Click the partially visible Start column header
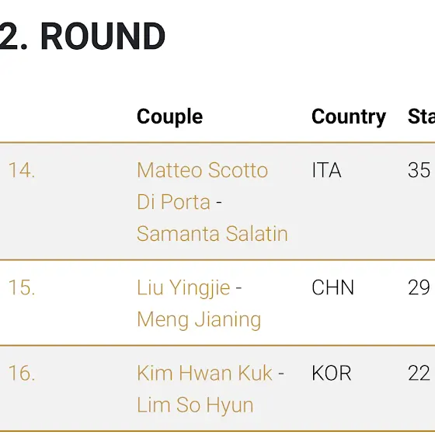Screen dimensions: 435x435 (x=421, y=117)
